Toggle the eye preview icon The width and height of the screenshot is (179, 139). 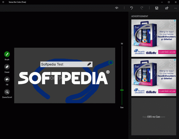click(x=117, y=8)
